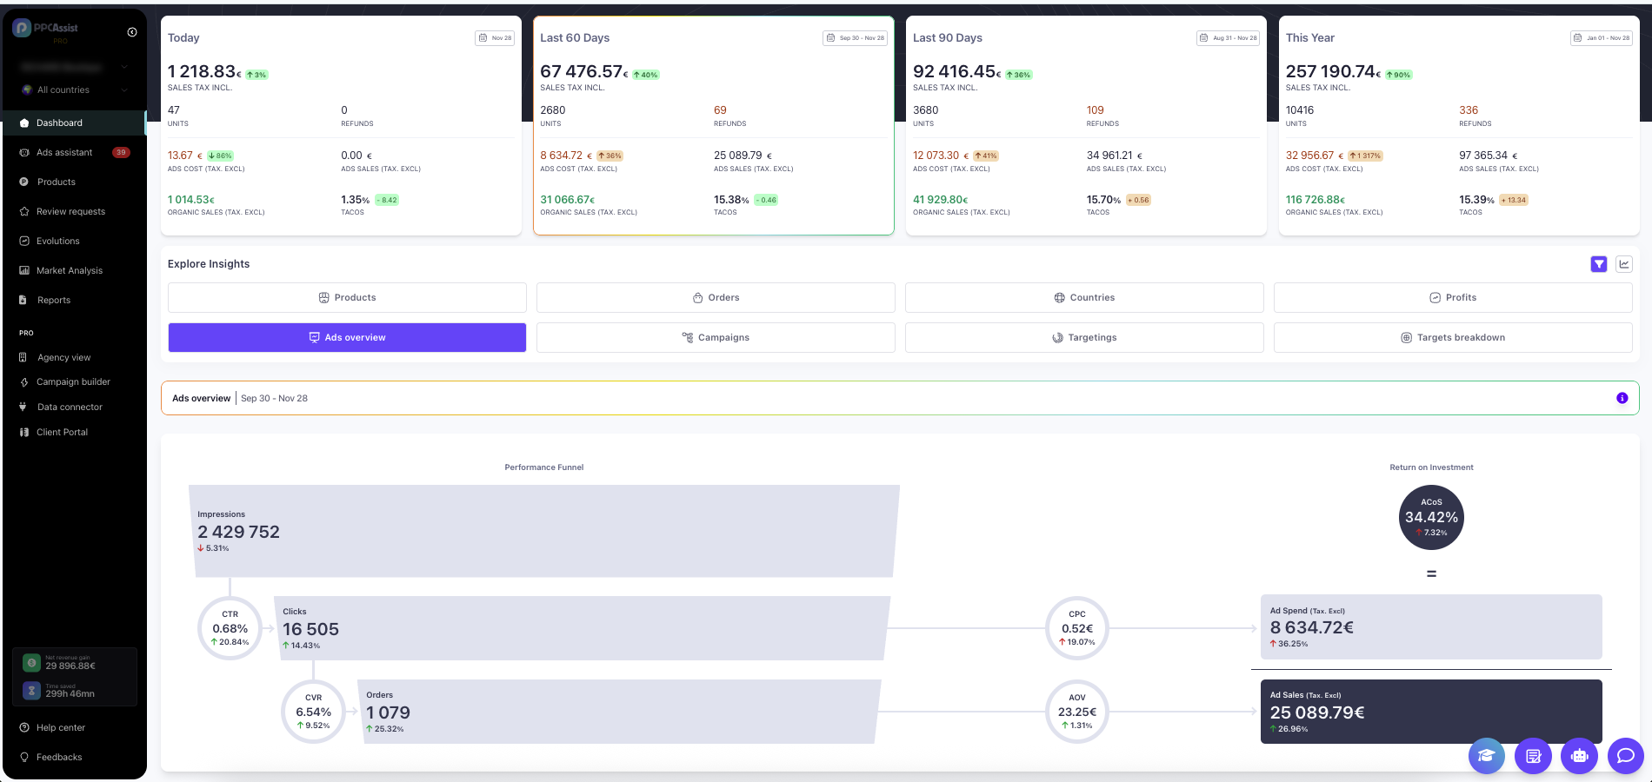1652x782 pixels.
Task: Click the notes edit floating button
Action: tap(1533, 756)
